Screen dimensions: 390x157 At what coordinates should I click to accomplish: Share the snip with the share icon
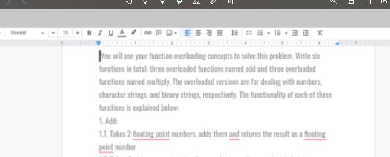tap(385, 2)
